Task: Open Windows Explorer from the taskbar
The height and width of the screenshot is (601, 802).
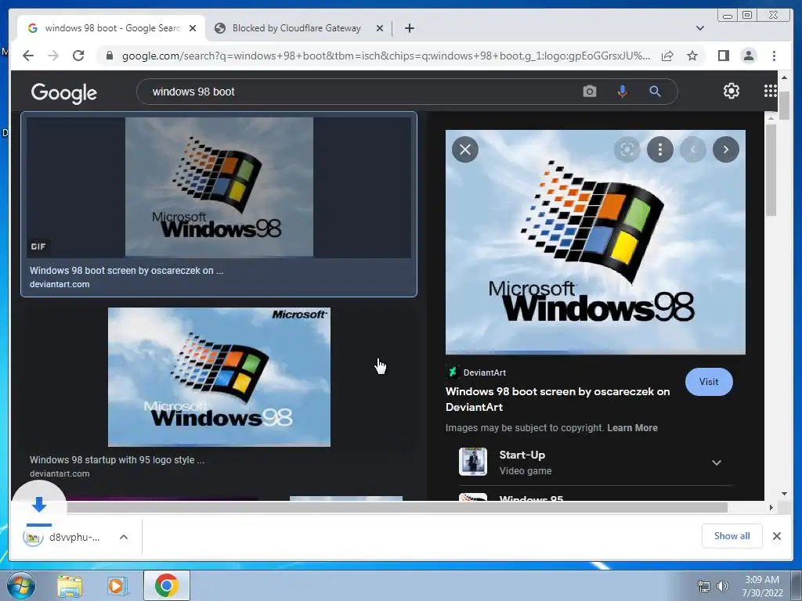Action: click(x=70, y=586)
